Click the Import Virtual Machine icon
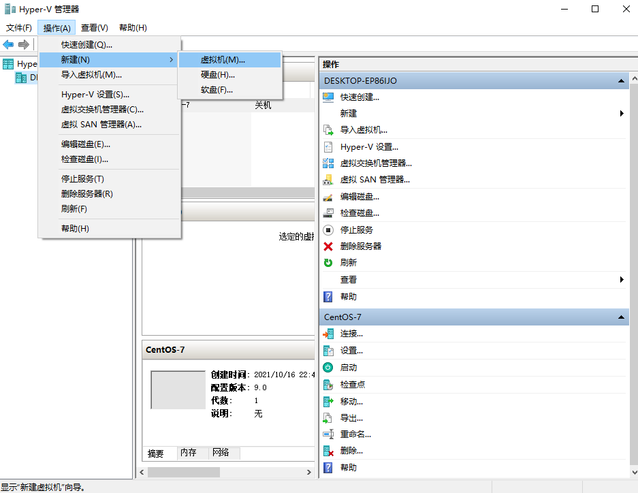This screenshot has height=493, width=638. pyautogui.click(x=328, y=130)
